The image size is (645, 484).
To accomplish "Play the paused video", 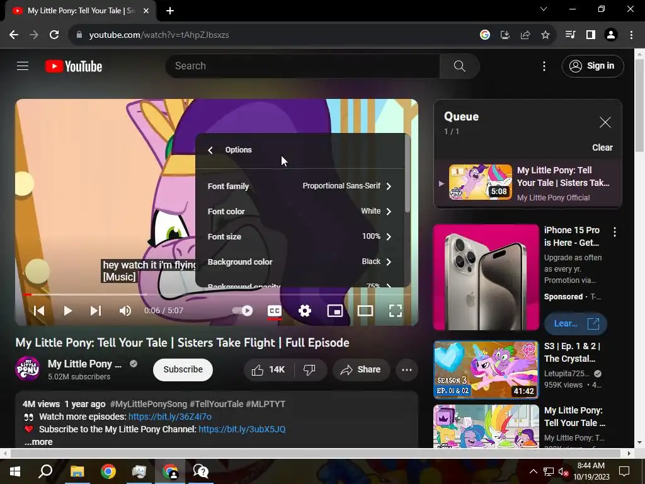I will tap(68, 311).
